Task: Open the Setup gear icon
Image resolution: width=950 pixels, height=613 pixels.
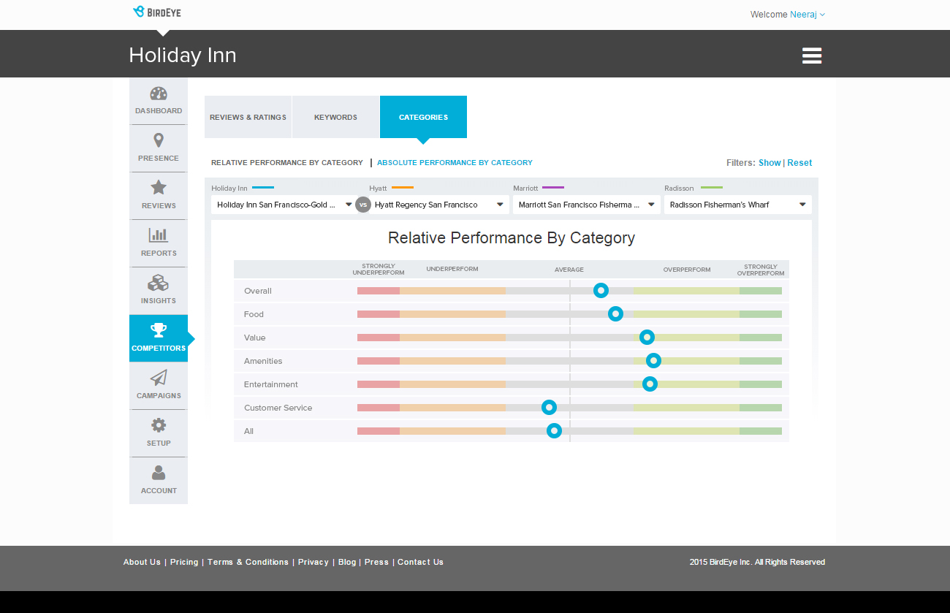Action: point(159,425)
